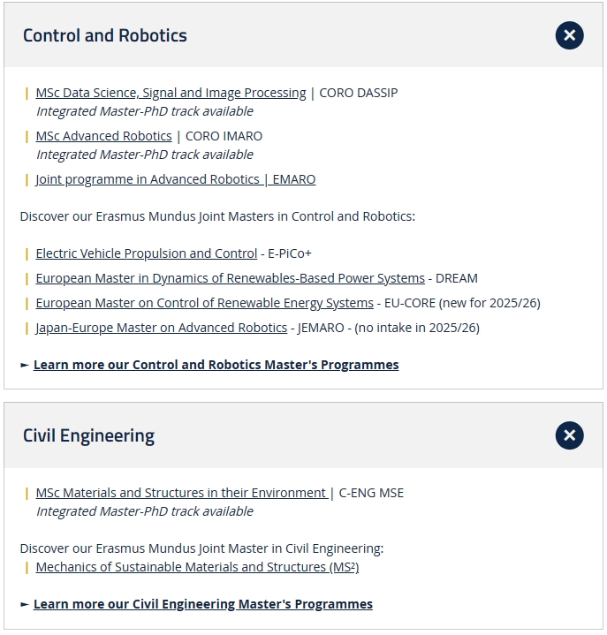Open European Master in Dynamics of Renewables-Based Power Systems
This screenshot has height=635, width=607.
[230, 278]
